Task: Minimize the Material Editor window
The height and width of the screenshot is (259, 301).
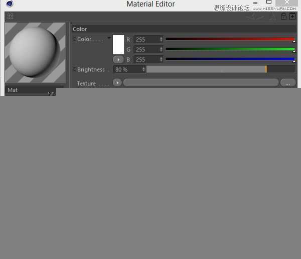Action: [255, 2]
